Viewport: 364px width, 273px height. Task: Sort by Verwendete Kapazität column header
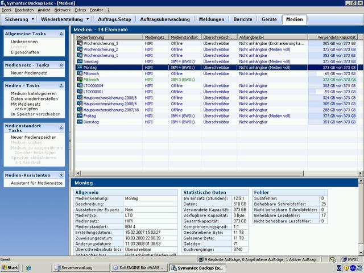[x=333, y=37]
